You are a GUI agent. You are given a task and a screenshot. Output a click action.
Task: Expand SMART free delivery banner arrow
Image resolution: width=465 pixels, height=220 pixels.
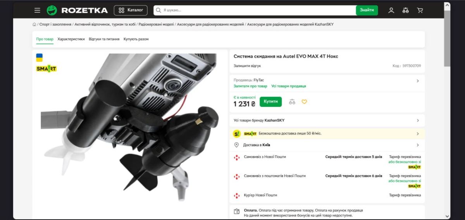418,134
